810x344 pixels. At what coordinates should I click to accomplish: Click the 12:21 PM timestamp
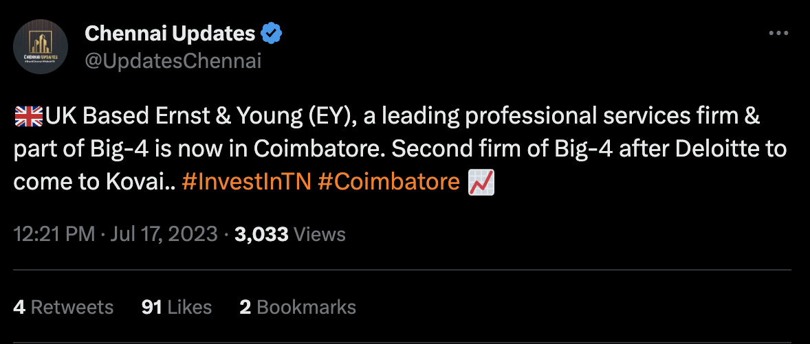coord(54,235)
